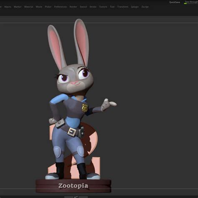Adjust the See-through slider

pyautogui.click(x=191, y=2)
